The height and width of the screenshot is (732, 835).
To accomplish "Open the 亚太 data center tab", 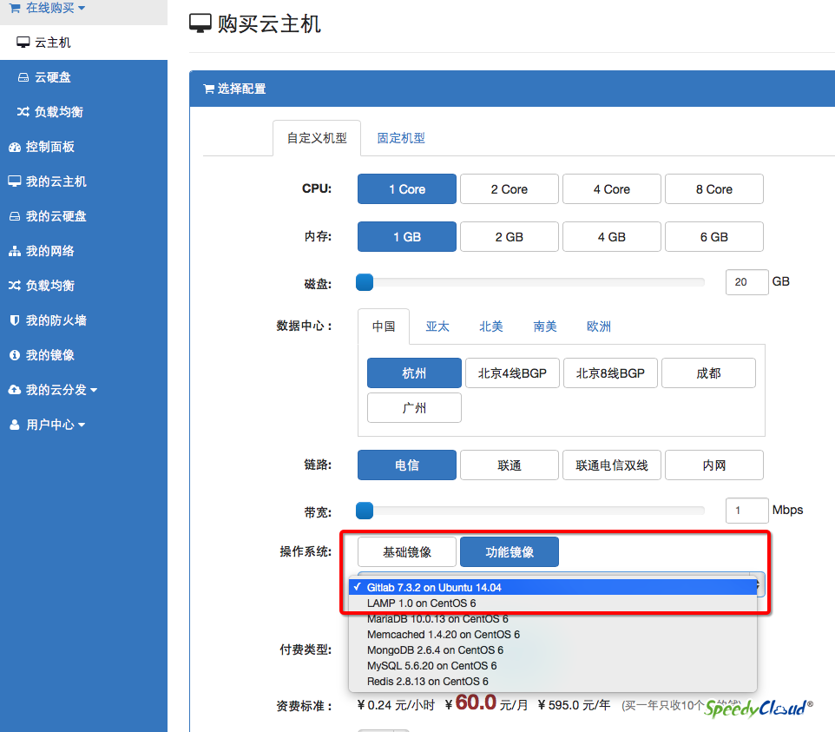I will [437, 326].
